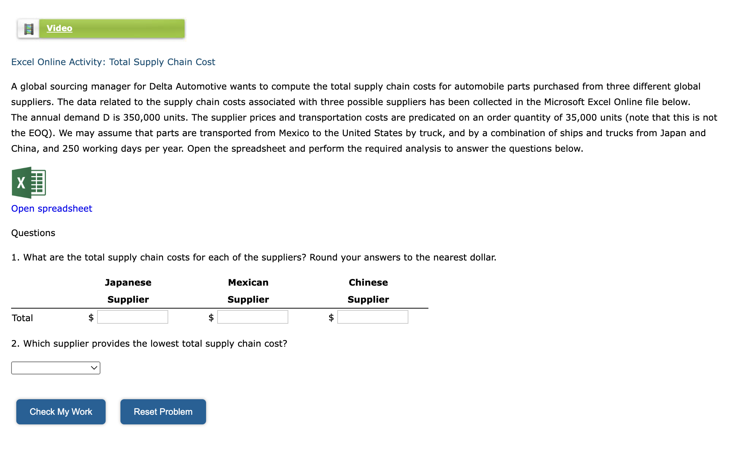
Task: Click the dropdown chevron arrow
Action: (x=94, y=368)
